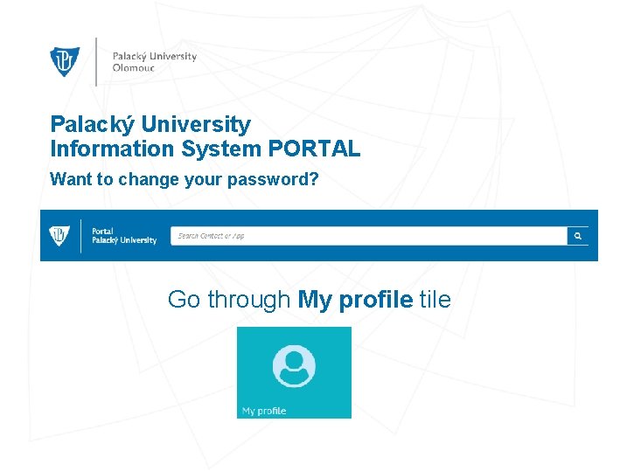Viewport: 620px width, 471px height.
Task: Click the white shield logo in the blue portal bar
Action: [x=59, y=236]
